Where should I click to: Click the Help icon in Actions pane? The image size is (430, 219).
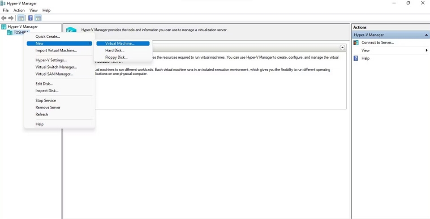pos(356,58)
